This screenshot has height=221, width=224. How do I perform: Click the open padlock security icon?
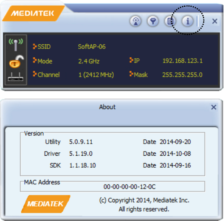(x=16, y=61)
